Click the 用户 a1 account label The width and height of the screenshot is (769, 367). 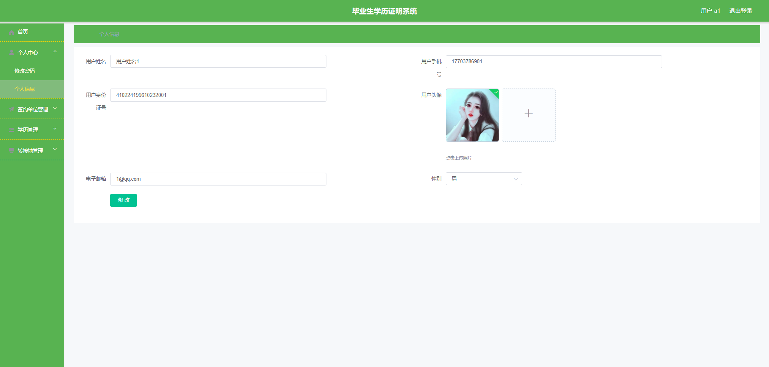[711, 11]
